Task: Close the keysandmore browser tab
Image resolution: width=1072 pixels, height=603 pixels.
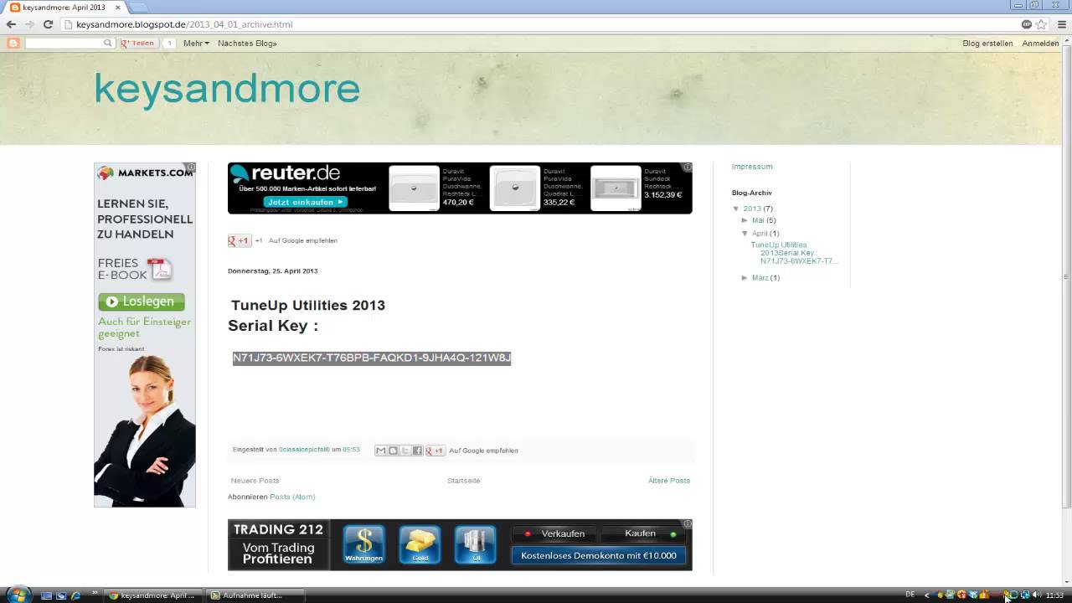Action: pos(116,7)
